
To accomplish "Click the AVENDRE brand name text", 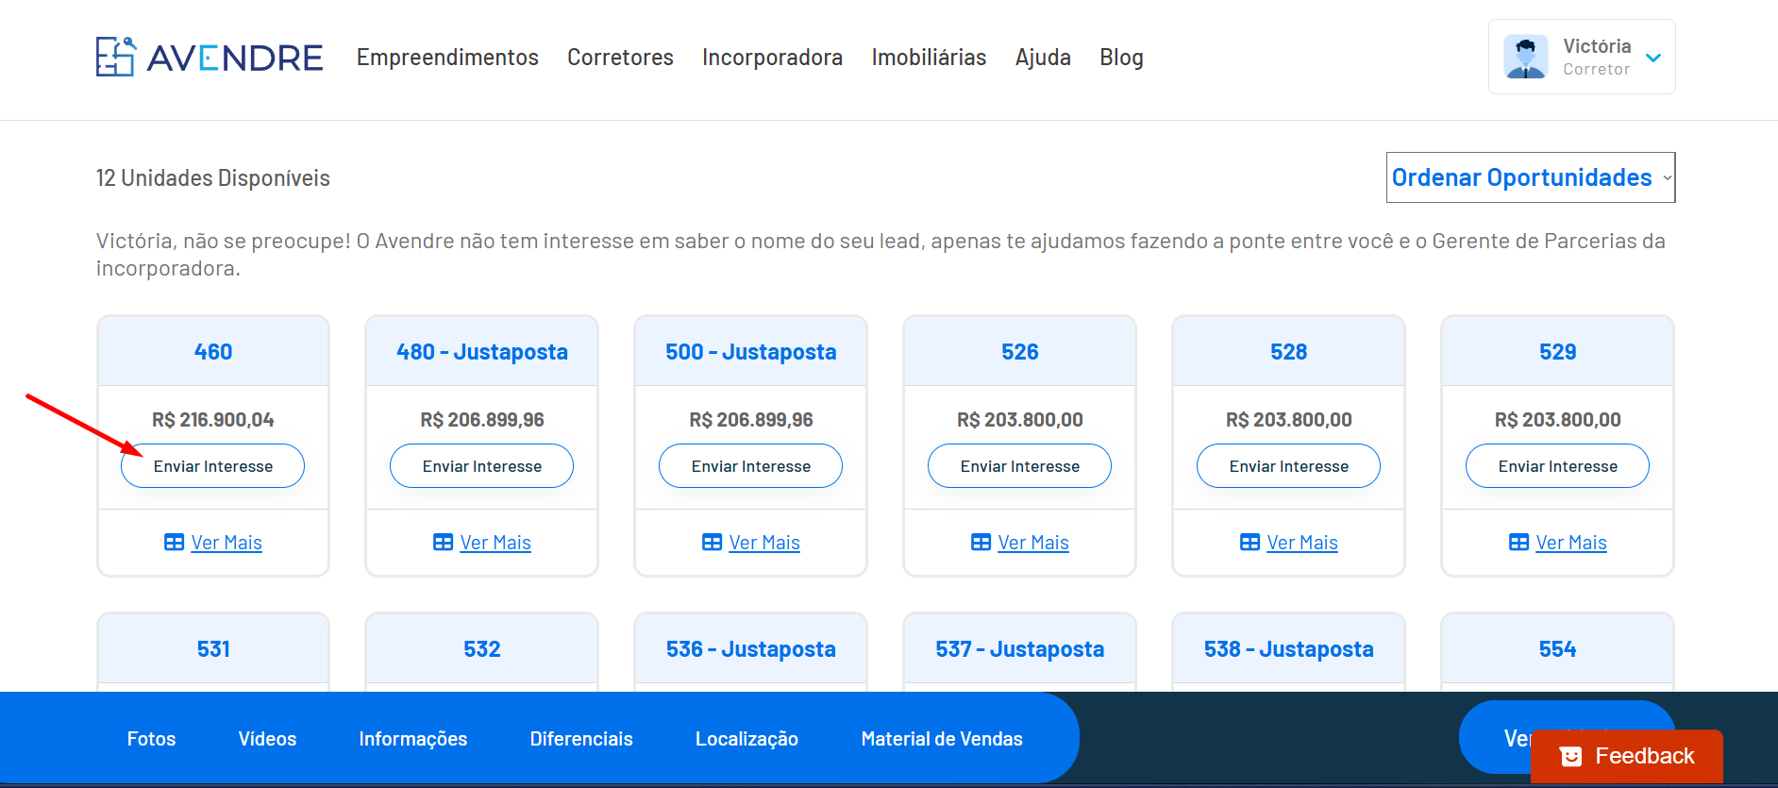I will click(235, 58).
